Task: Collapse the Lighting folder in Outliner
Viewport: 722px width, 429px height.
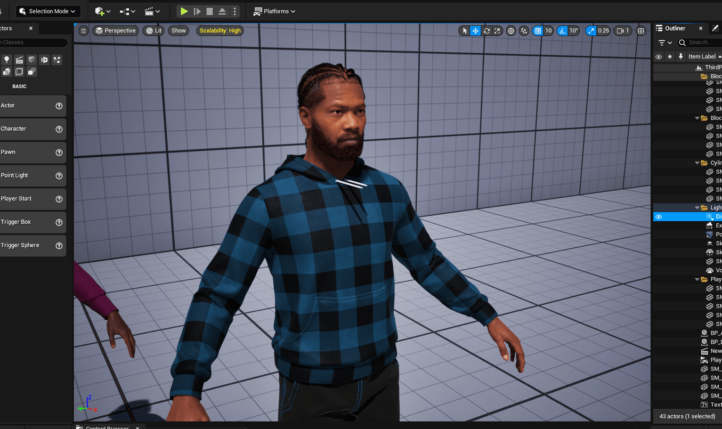Action: coord(698,207)
